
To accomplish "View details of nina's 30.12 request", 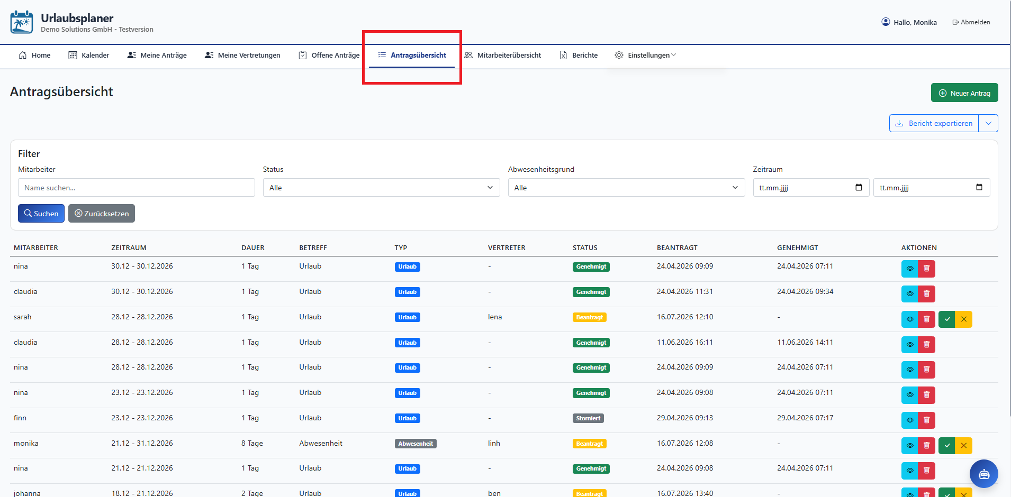I will coord(909,269).
